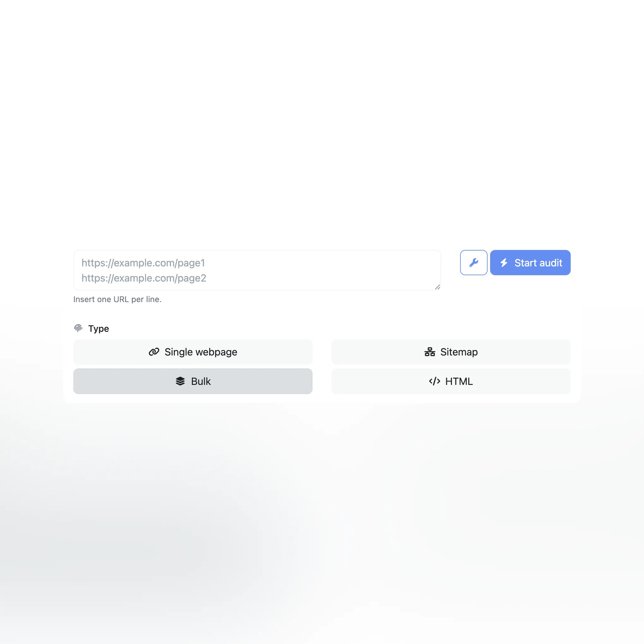Expand Type selection panel
The width and height of the screenshot is (644, 644).
(x=91, y=329)
